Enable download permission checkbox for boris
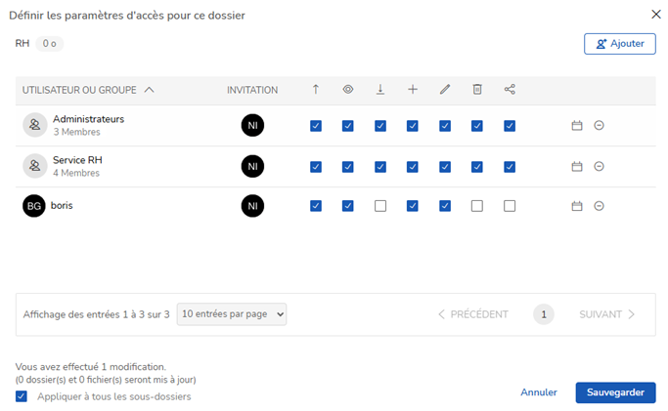This screenshot has width=668, height=411. (x=380, y=206)
